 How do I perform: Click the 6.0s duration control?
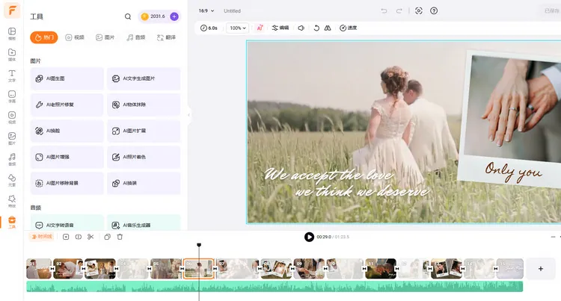click(209, 28)
